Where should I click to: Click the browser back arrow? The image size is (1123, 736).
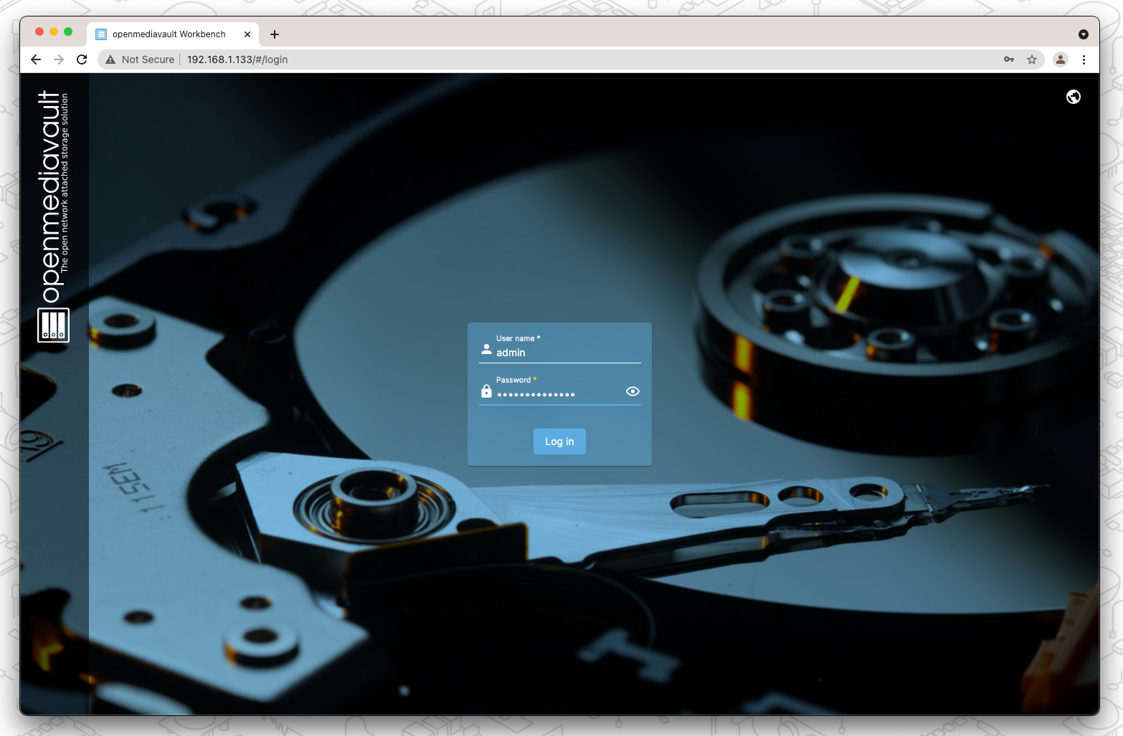tap(36, 59)
